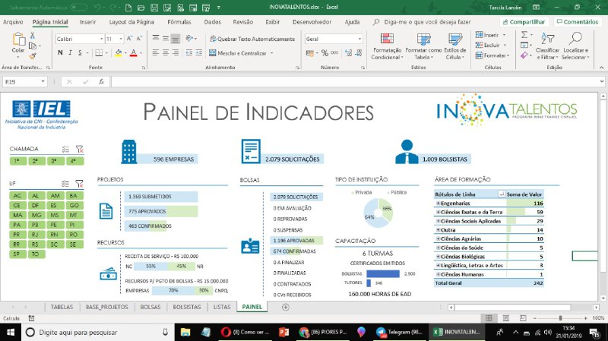Apply underline with the S button
608x341 pixels.
[x=80, y=52]
